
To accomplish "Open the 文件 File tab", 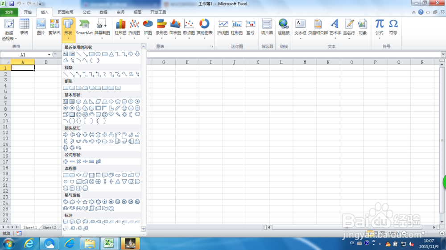I will 9,12.
